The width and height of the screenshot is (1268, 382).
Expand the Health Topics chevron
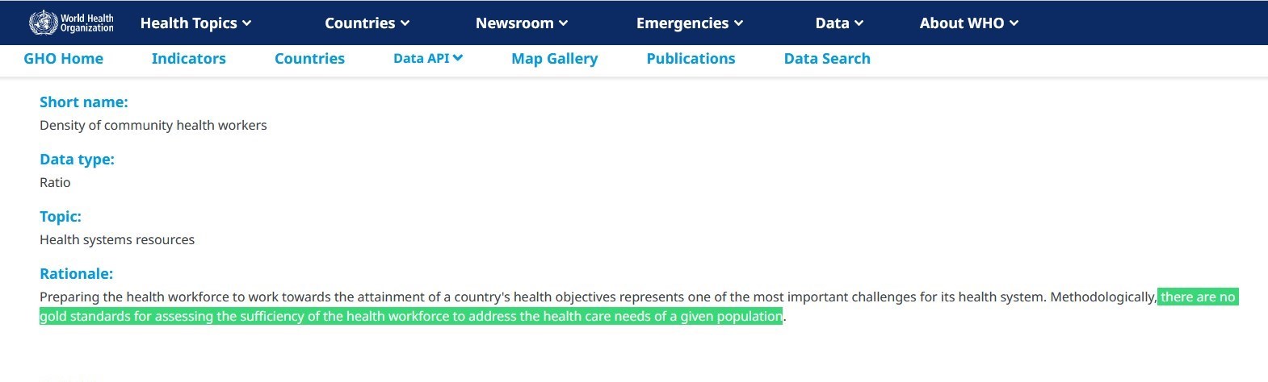click(x=246, y=23)
